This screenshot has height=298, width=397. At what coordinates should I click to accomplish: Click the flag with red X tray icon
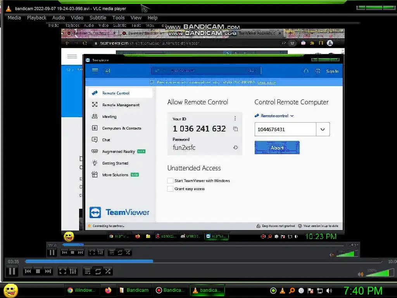coord(311,291)
